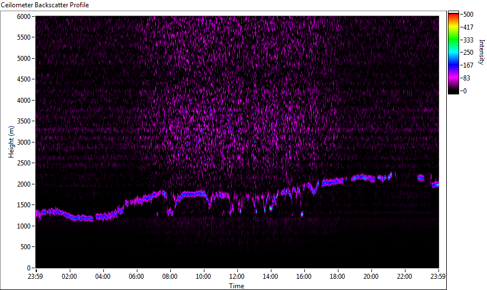Click the rightmost 23:59 time tick label
This screenshot has width=487, height=290.
[x=438, y=277]
